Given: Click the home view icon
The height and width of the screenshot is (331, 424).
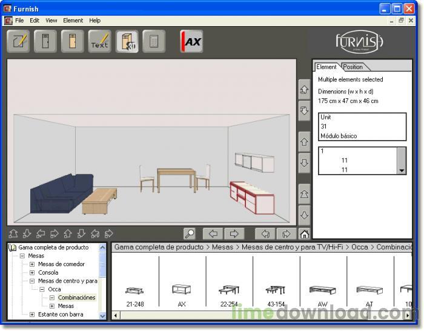Looking at the screenshot, I should pyautogui.click(x=305, y=233).
